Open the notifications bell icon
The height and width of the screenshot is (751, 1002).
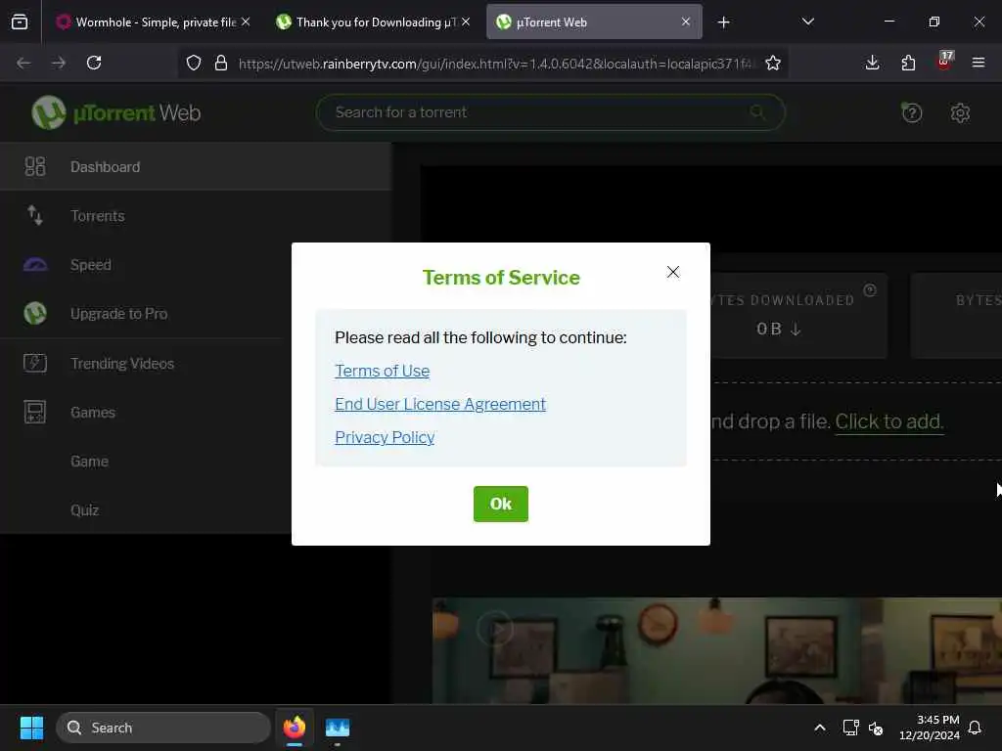coord(976,728)
